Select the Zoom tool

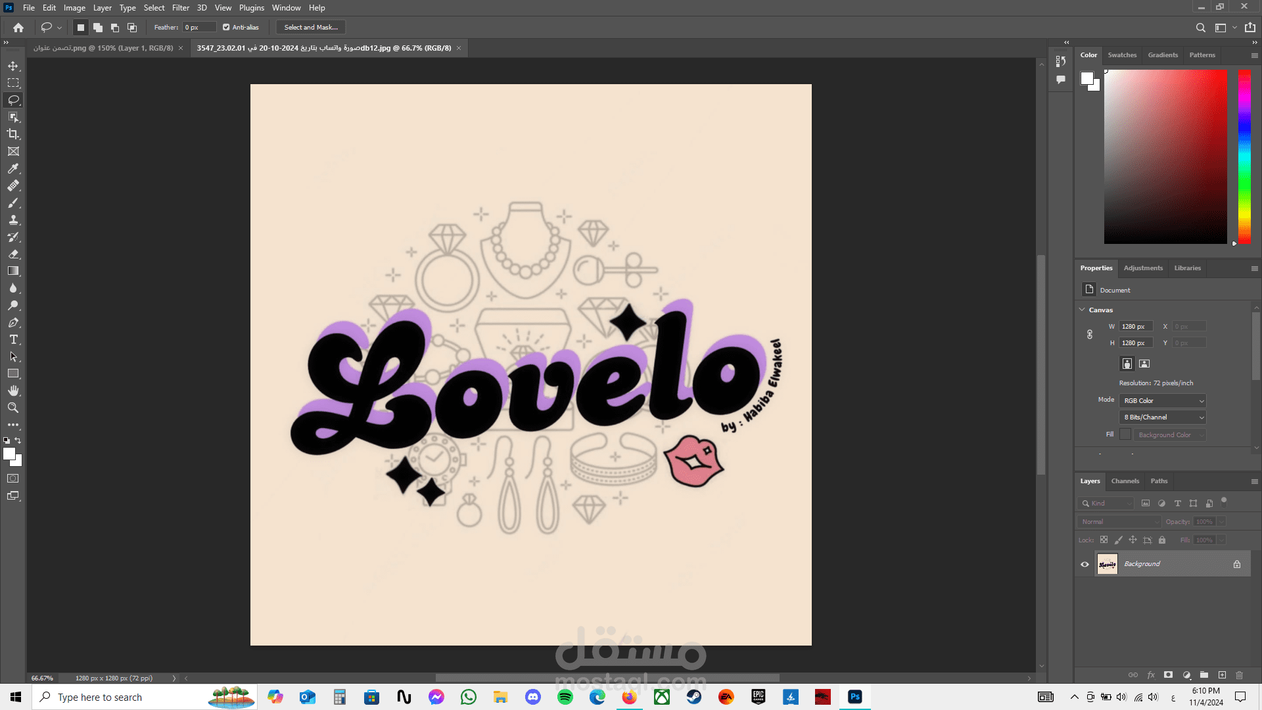(x=13, y=408)
